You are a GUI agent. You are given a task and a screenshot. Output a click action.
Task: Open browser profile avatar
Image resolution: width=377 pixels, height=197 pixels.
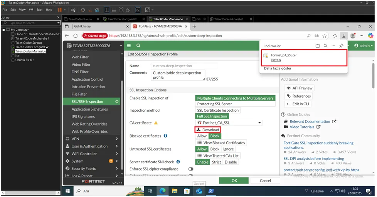pos(353,36)
